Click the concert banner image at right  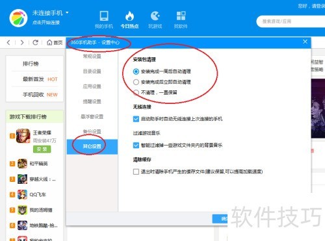point(318,108)
